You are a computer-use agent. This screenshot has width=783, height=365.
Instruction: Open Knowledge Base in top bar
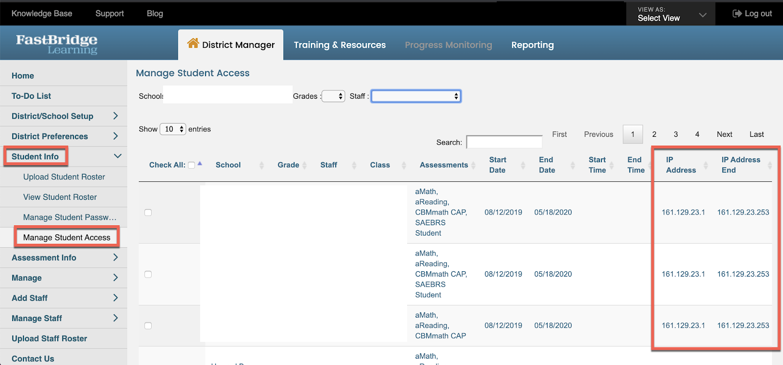[x=42, y=13]
